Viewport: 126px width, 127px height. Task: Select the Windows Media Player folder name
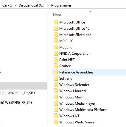pos(77,104)
